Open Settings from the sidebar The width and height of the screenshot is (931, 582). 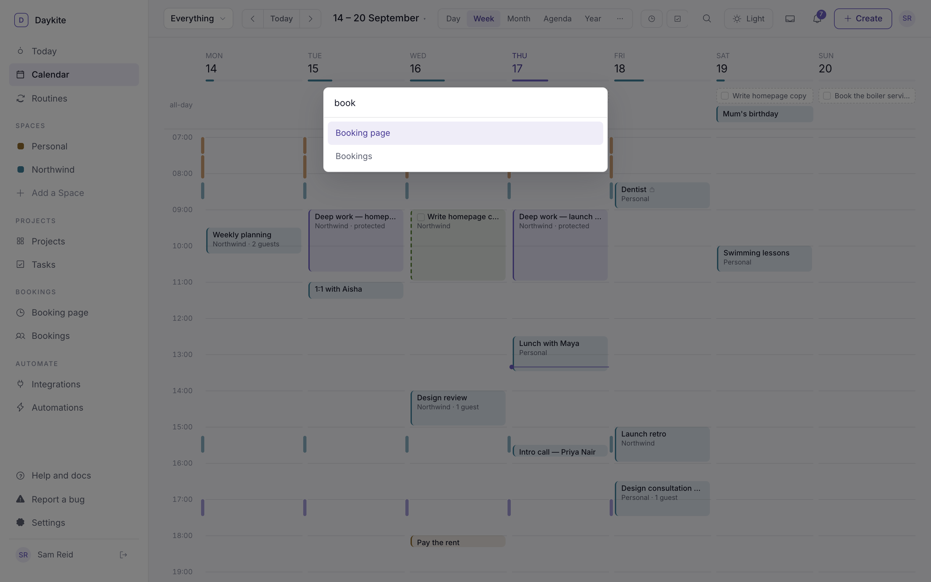tap(74, 522)
